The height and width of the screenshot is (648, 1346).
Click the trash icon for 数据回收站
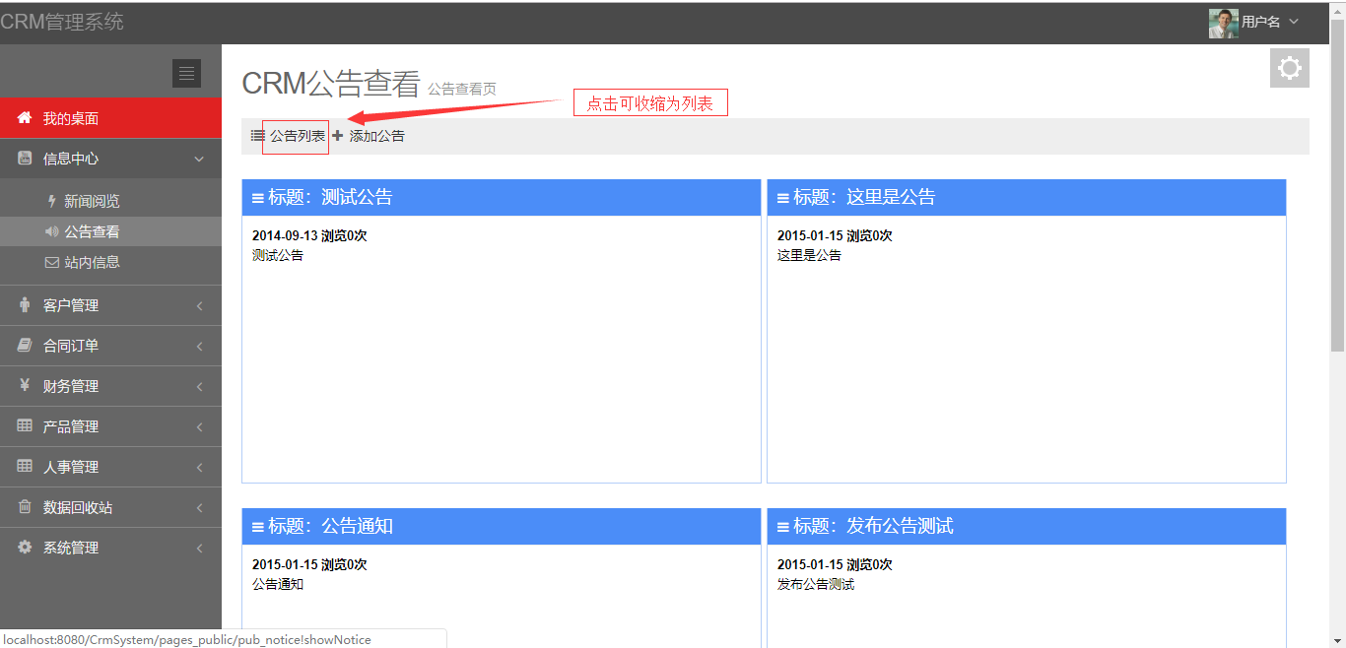25,507
